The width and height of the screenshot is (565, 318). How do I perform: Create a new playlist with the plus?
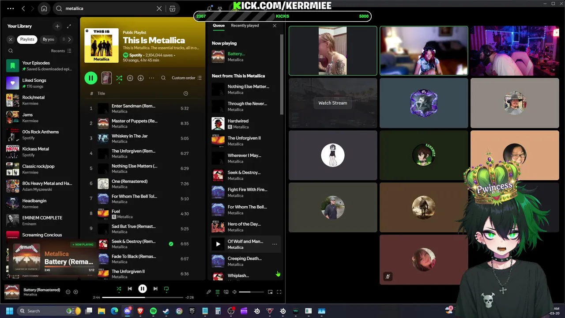point(57,26)
